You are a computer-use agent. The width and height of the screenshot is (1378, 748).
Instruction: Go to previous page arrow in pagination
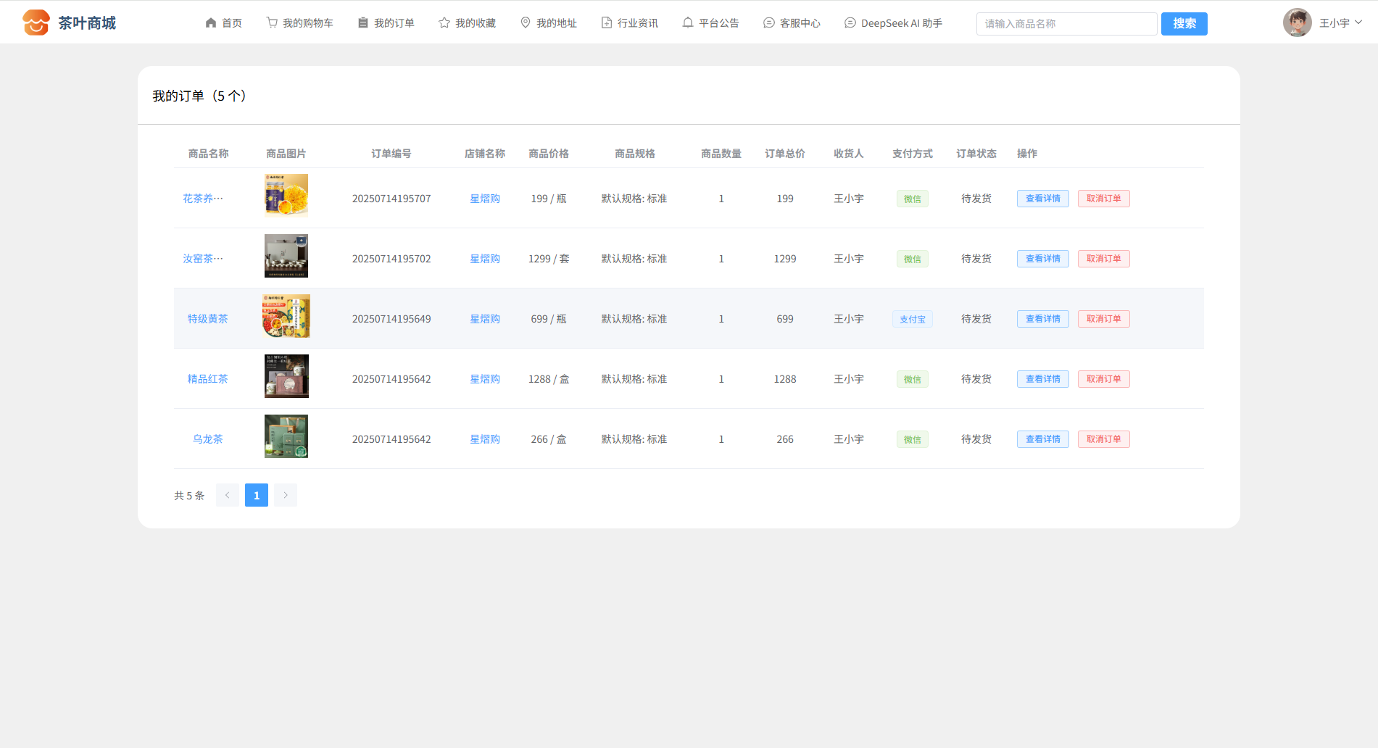[228, 495]
